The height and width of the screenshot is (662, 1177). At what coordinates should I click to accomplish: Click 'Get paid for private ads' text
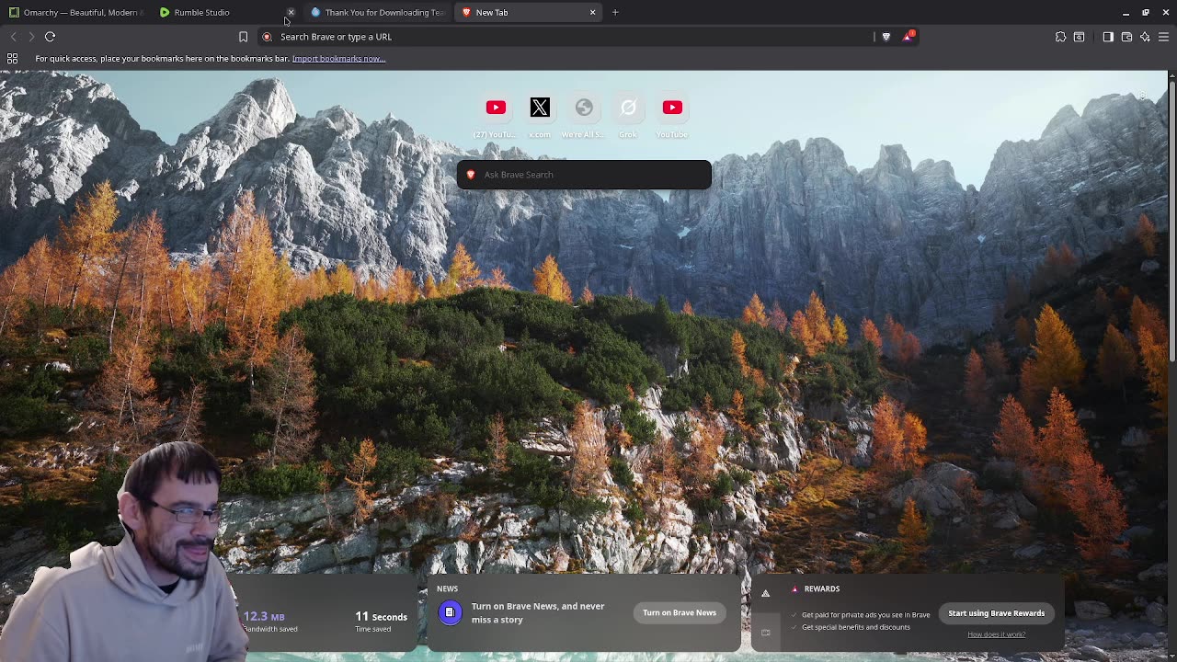coord(865,614)
